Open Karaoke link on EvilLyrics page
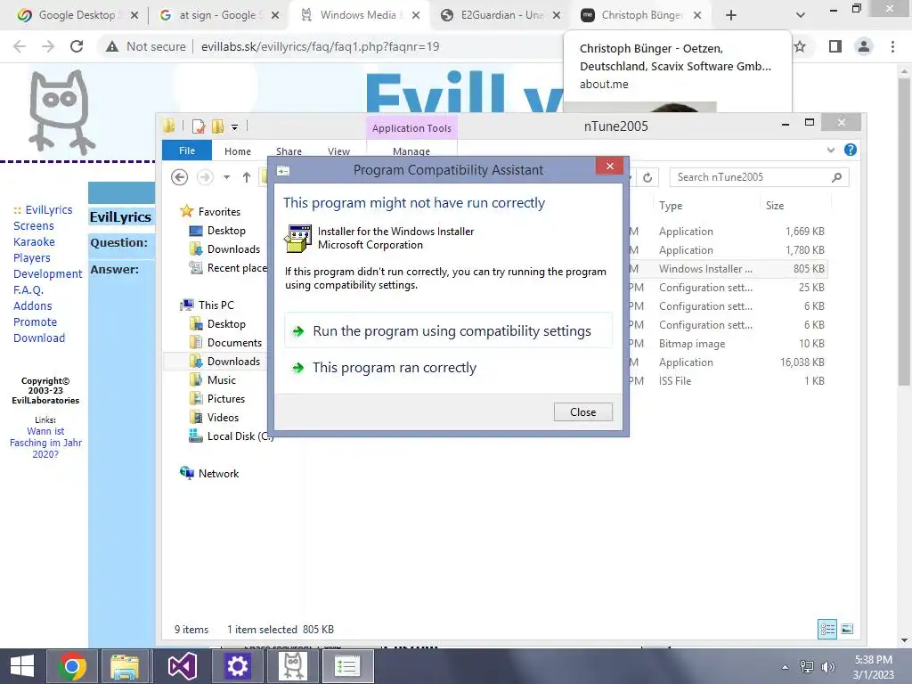This screenshot has width=912, height=684. [x=35, y=242]
